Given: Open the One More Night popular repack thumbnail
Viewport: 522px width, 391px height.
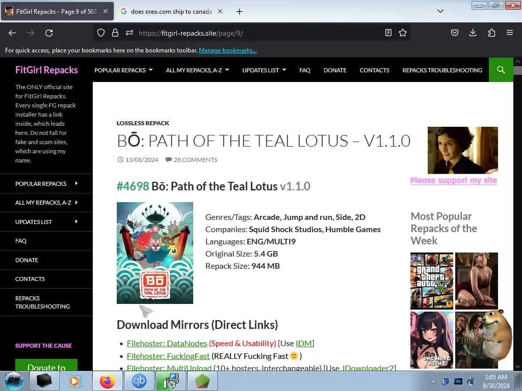Looking at the screenshot, I should (432, 340).
